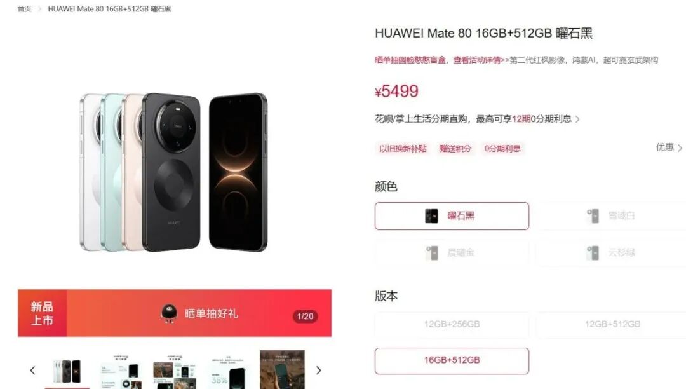Click the 0分期利息 tag
Screen dimensions: 686x389
[502, 148]
